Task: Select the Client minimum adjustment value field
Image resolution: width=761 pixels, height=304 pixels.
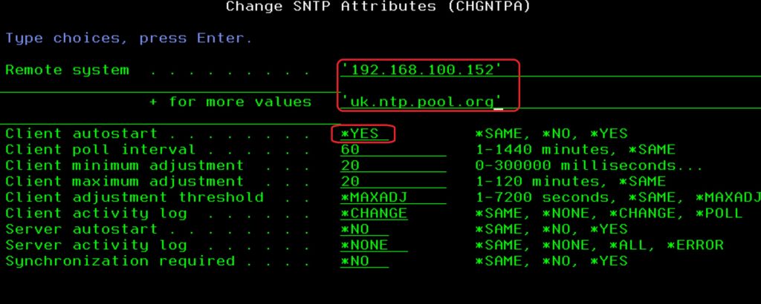Action: coord(351,166)
